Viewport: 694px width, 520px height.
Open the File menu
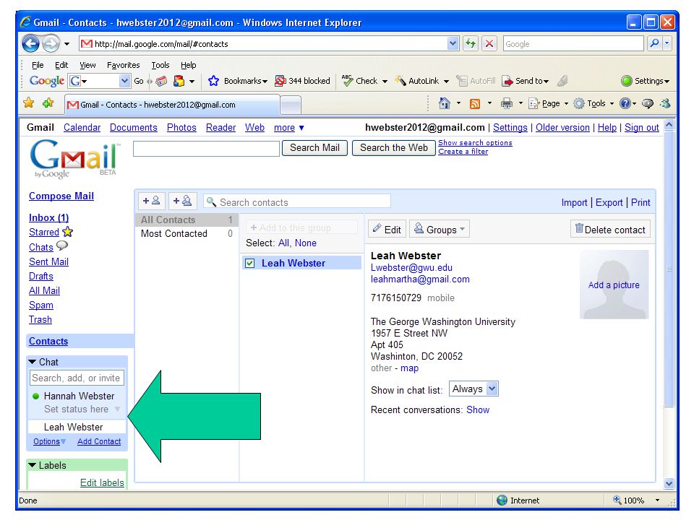(38, 65)
